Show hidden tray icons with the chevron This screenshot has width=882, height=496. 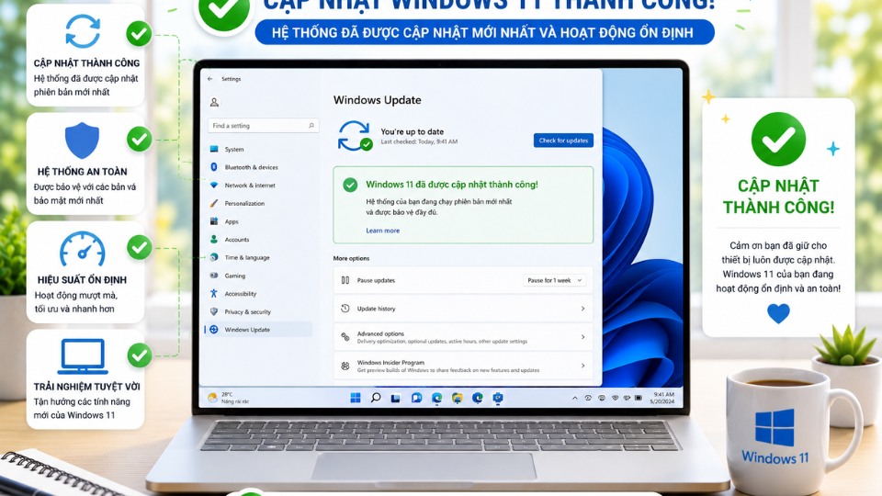click(x=574, y=398)
